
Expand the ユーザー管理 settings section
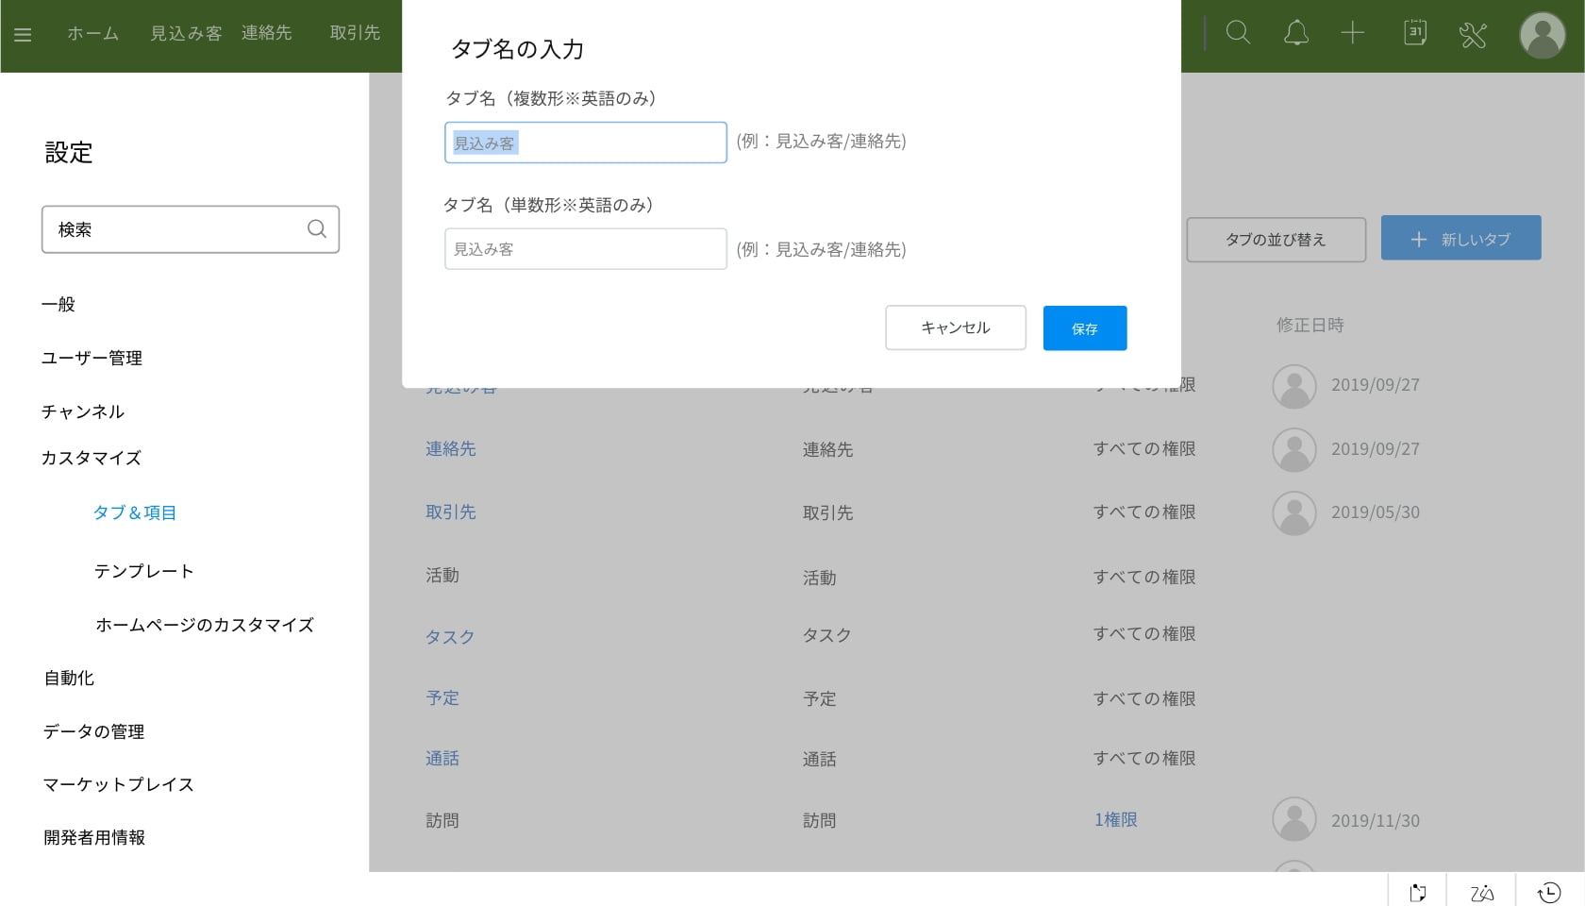click(92, 358)
